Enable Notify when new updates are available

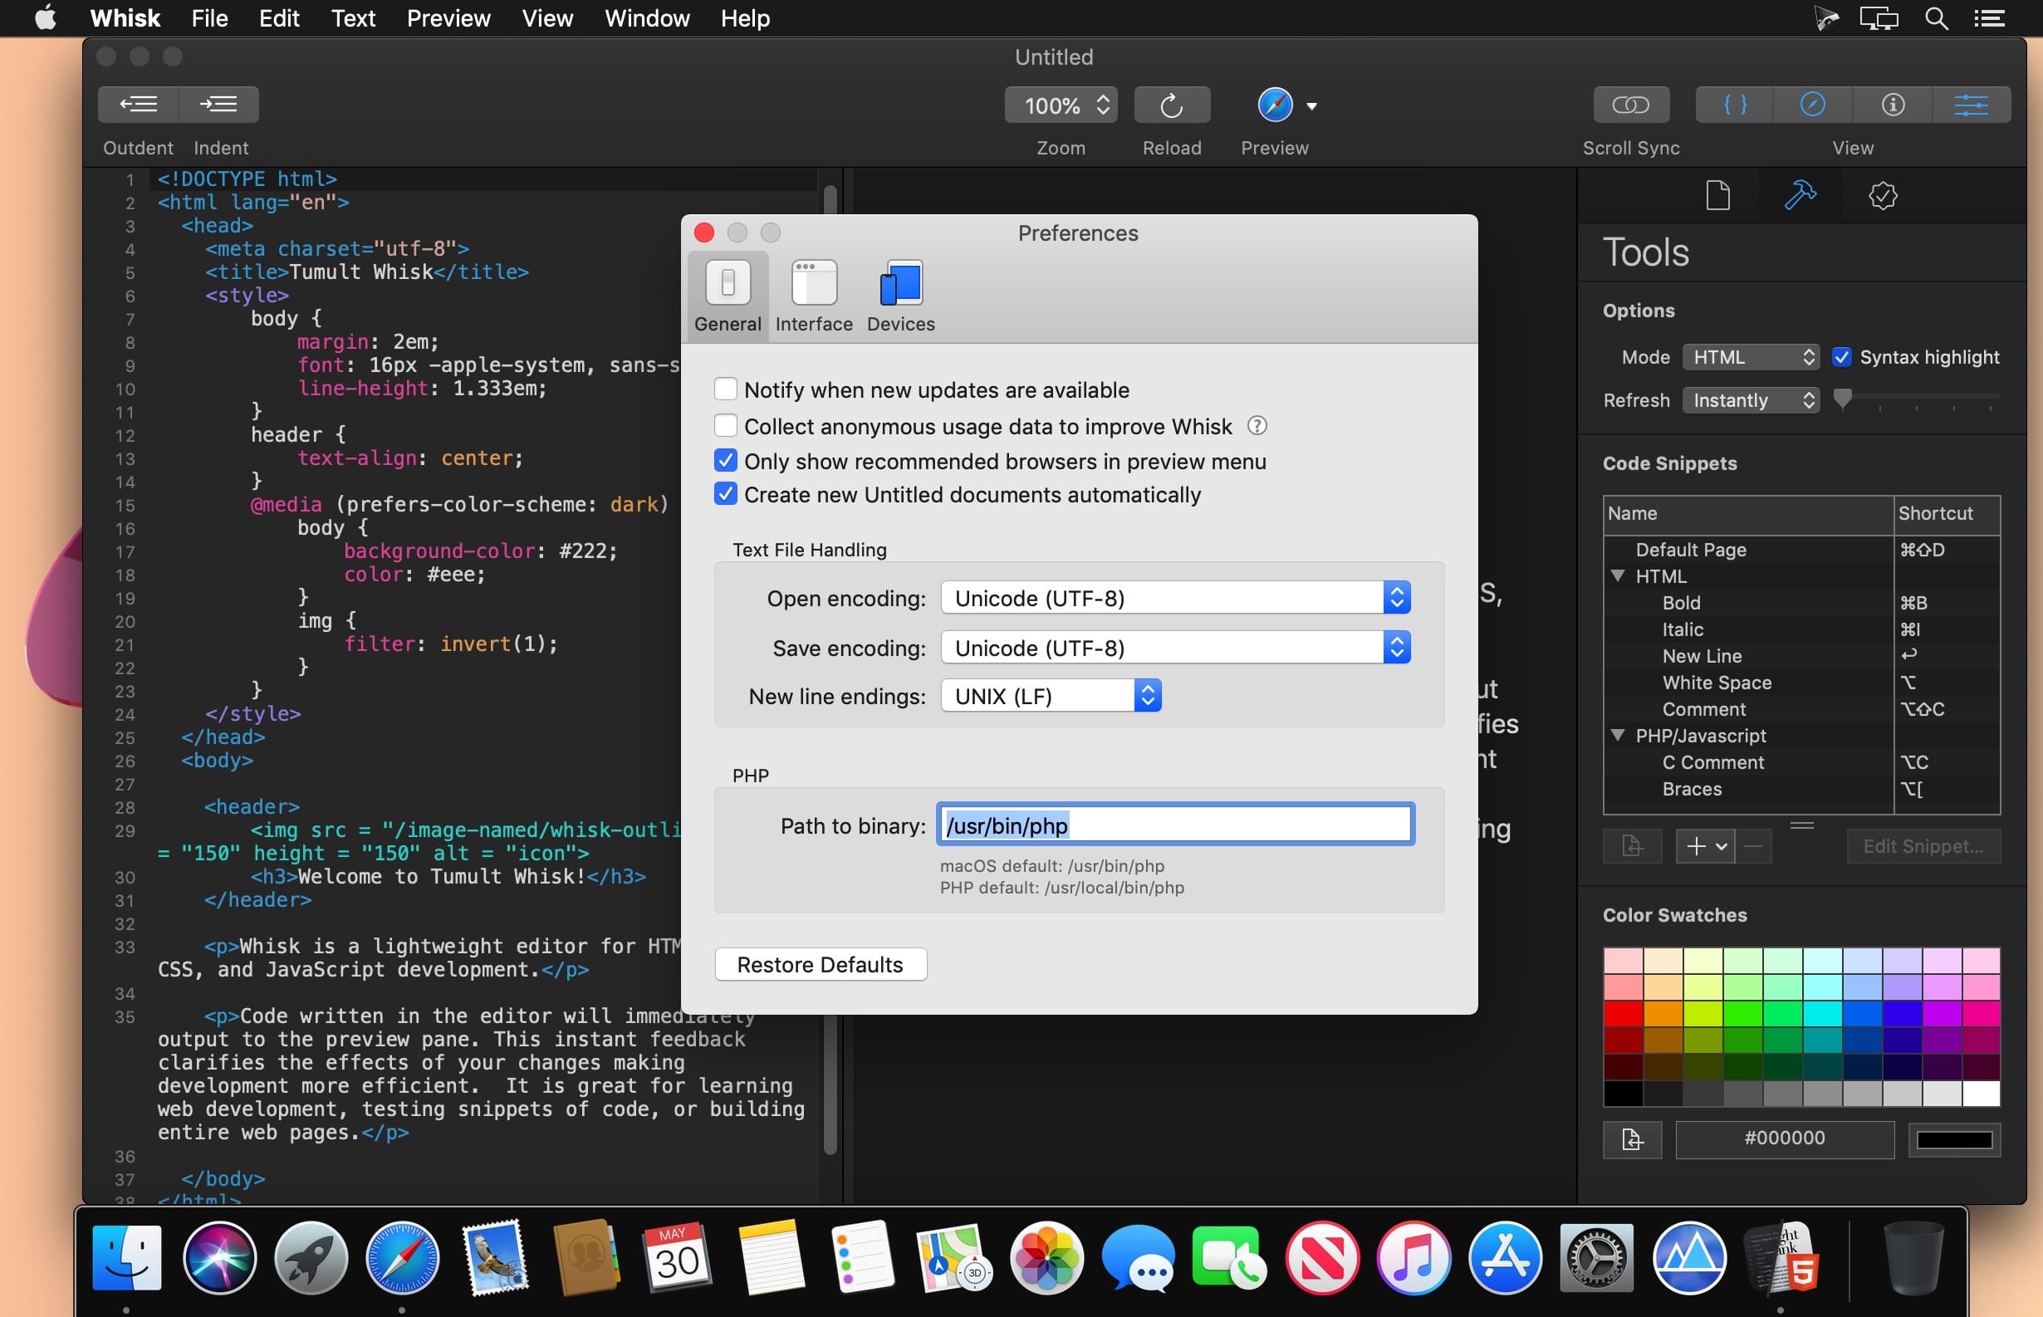[x=725, y=390]
